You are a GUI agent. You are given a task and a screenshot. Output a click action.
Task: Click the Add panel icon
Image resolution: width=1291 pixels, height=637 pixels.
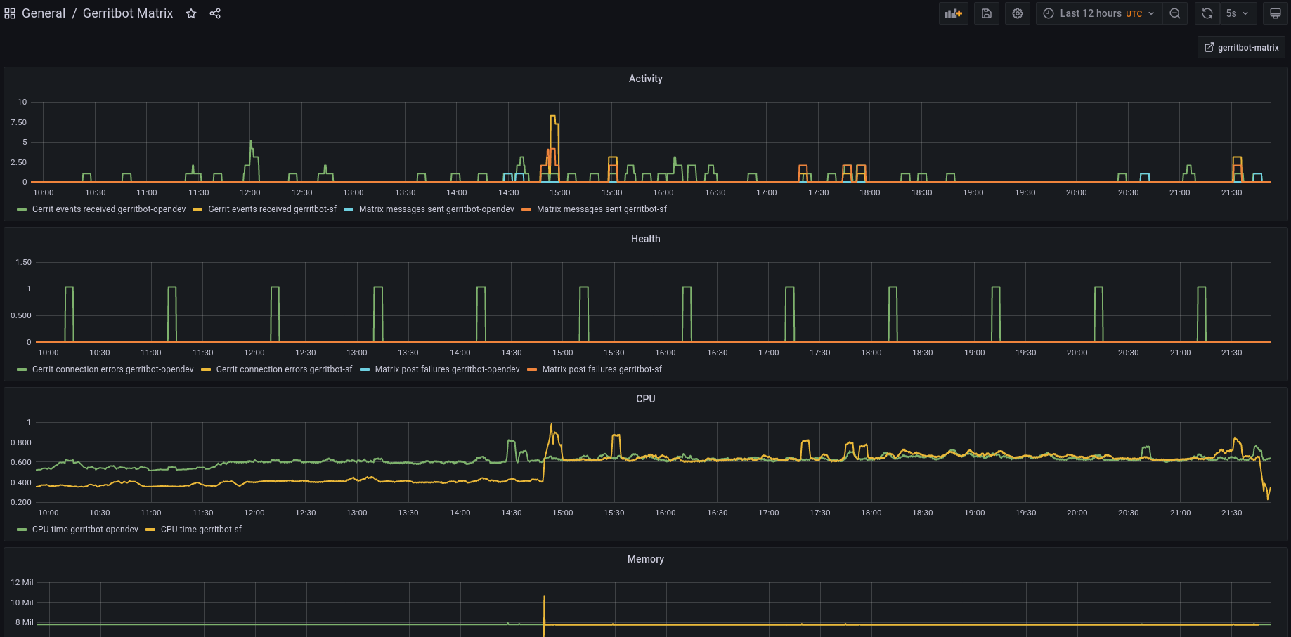tap(953, 13)
